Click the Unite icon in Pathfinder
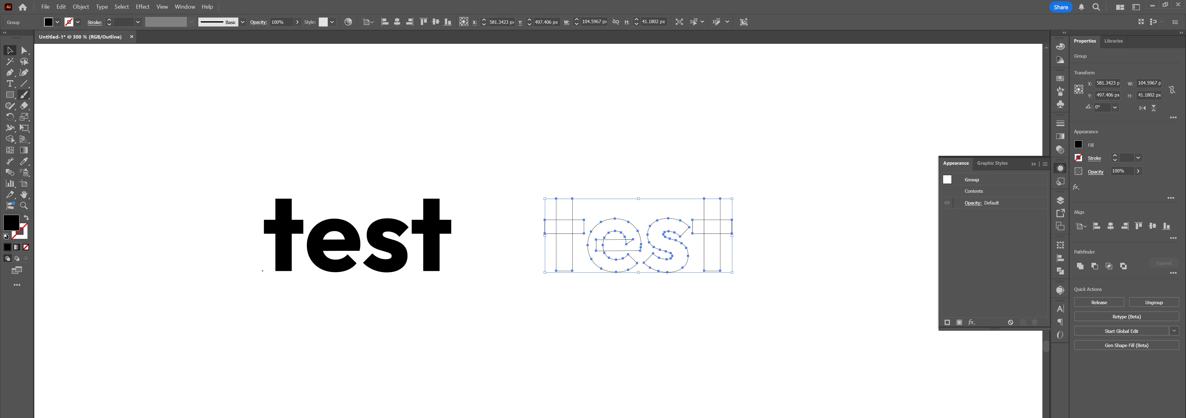Screen dimensions: 1186x418 [x=1080, y=266]
